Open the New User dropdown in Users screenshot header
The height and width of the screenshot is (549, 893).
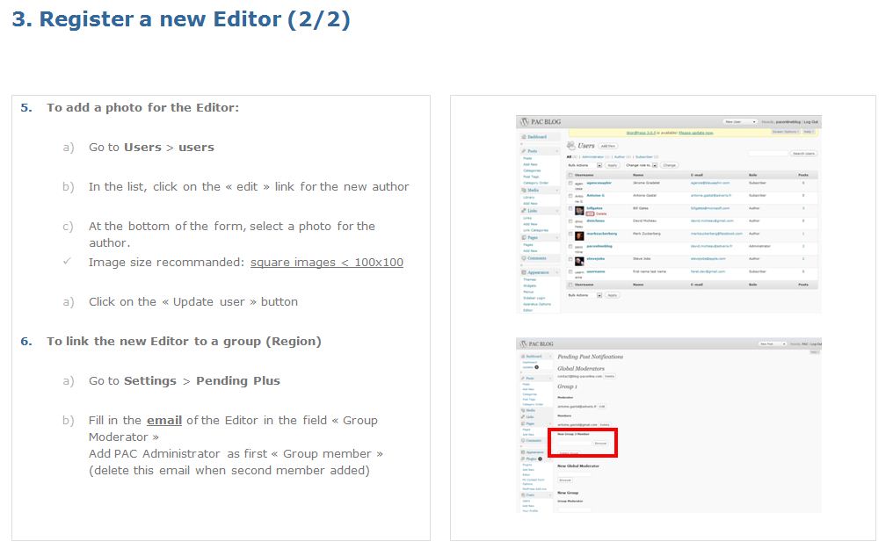point(740,122)
